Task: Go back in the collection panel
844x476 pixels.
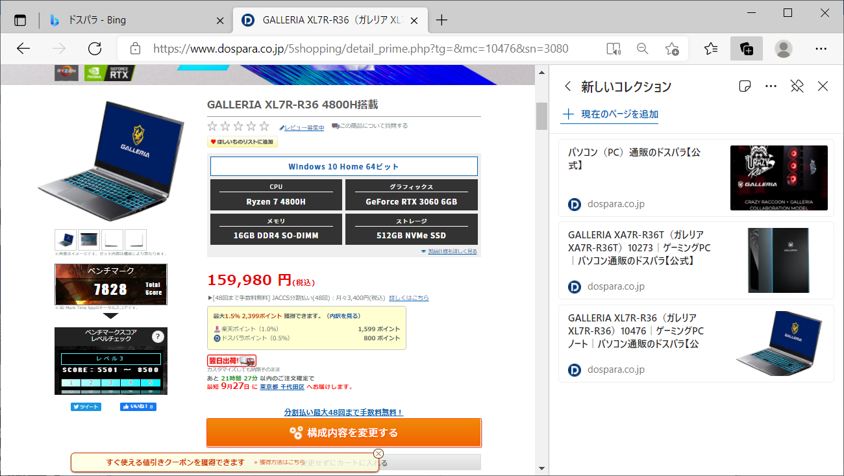Action: [568, 86]
